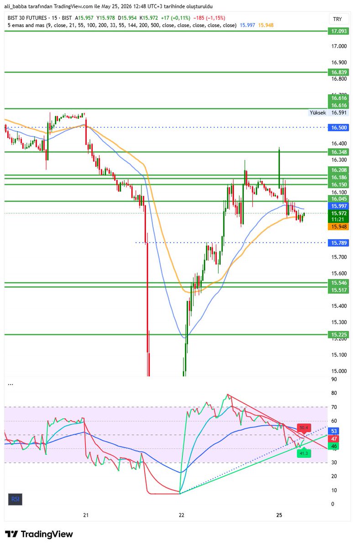This screenshot has width=355, height=547.
Task: Click the 5 emas and mas indicator legend
Action: tap(121, 25)
